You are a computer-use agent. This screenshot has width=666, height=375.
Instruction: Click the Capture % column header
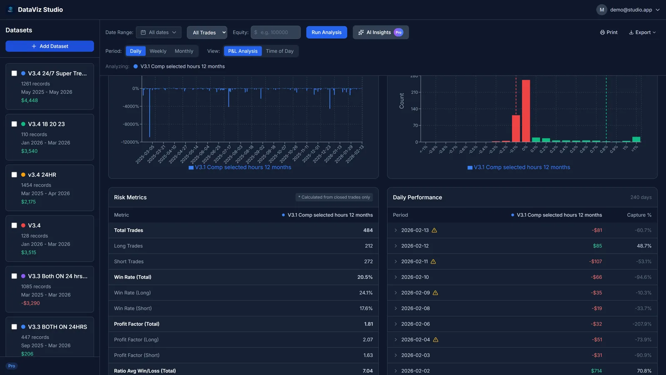coord(639,215)
